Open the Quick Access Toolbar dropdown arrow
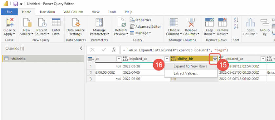Image resolution: width=275 pixels, height=120 pixels. coord(21,4)
